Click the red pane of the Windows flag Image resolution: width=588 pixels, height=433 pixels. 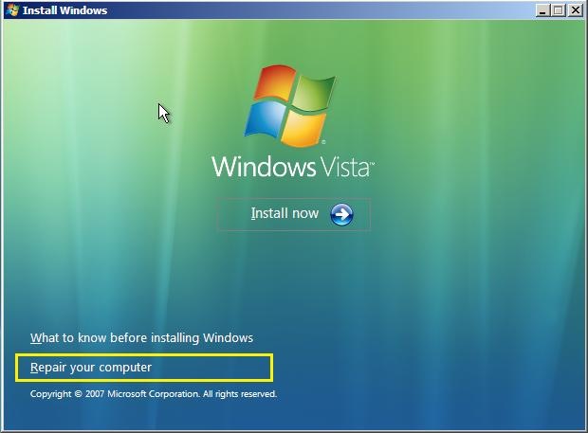[274, 82]
